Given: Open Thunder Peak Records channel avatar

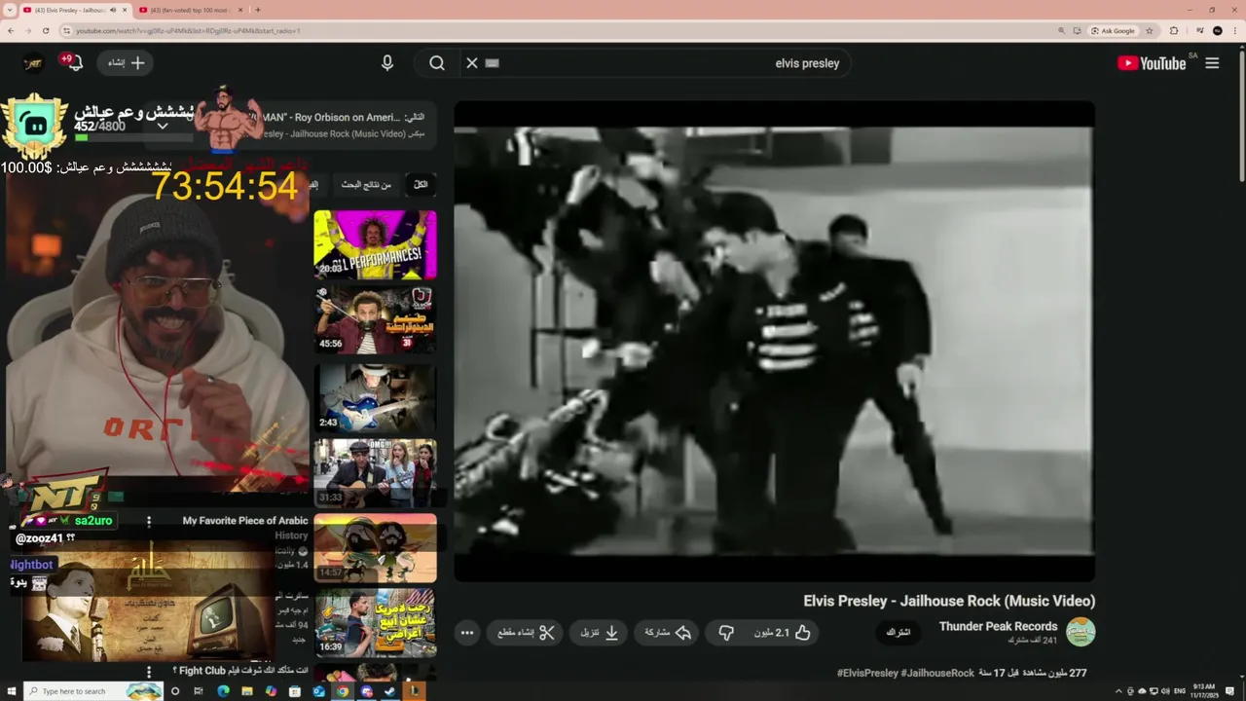Looking at the screenshot, I should pos(1081,632).
